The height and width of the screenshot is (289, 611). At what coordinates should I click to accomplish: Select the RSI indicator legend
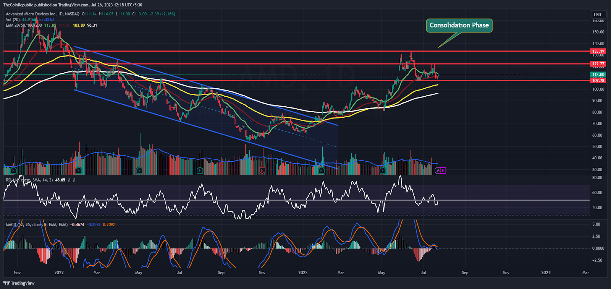(x=29, y=180)
